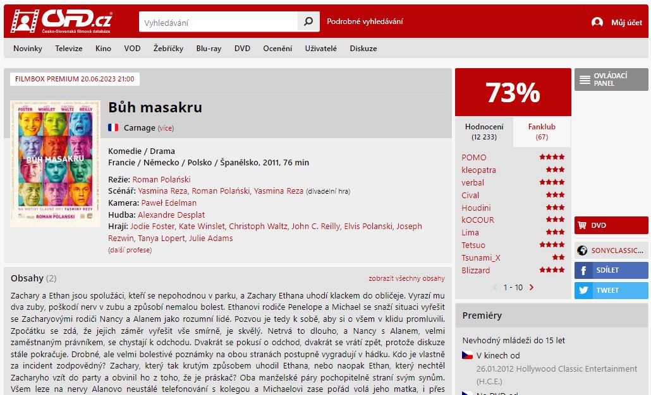651x395 pixels.
Task: Open Kate Winslet's profile
Action: [202, 227]
